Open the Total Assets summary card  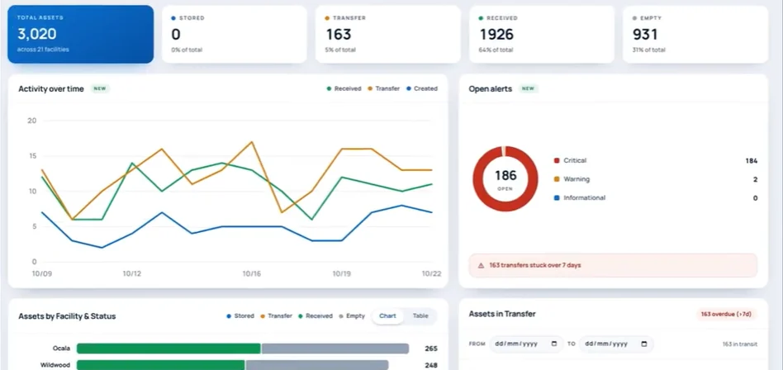[80, 35]
